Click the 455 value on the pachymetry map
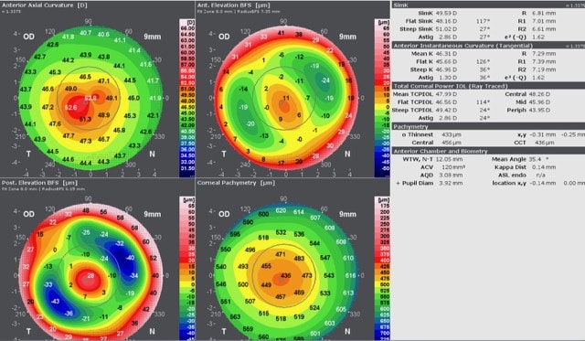585x341 pixels. [266, 266]
